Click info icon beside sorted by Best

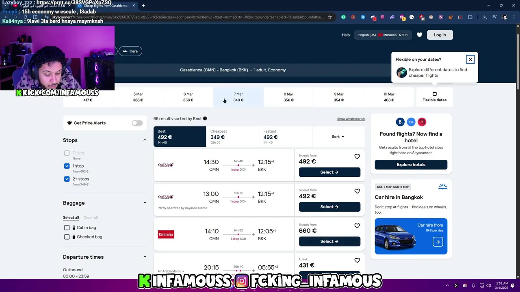pos(205,118)
